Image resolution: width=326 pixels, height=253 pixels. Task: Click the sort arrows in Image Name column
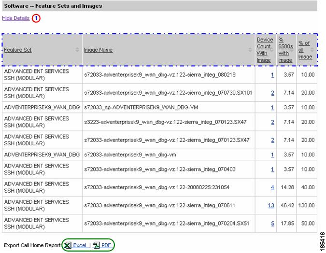pyautogui.click(x=251, y=50)
